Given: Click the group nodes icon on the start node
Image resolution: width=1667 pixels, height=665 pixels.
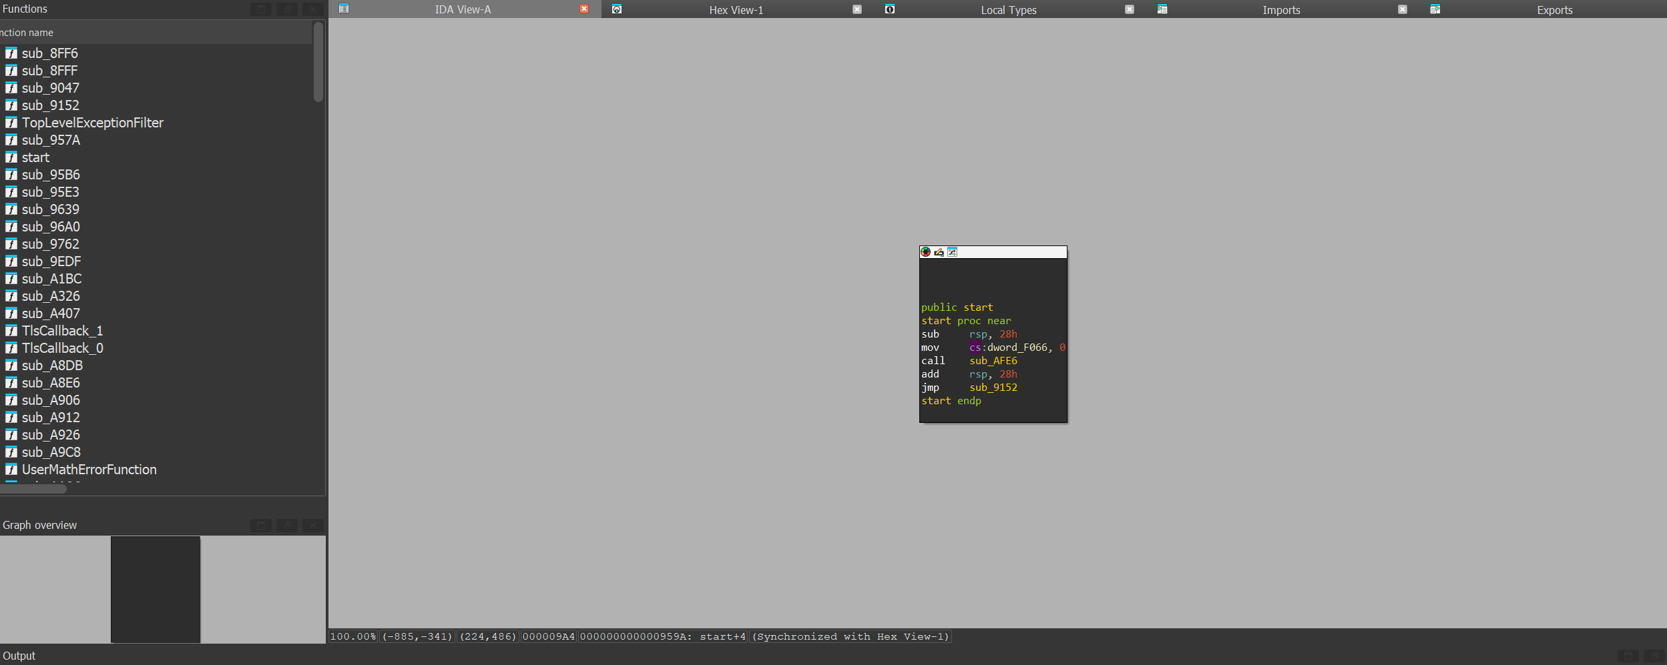Looking at the screenshot, I should click(952, 252).
